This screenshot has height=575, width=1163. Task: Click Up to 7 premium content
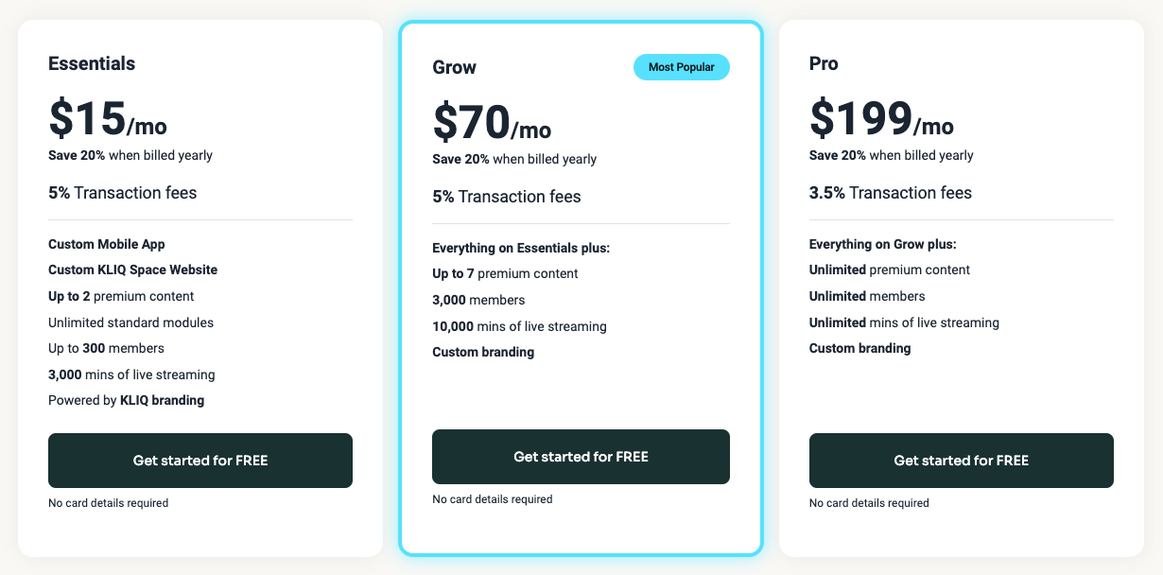[x=505, y=273]
